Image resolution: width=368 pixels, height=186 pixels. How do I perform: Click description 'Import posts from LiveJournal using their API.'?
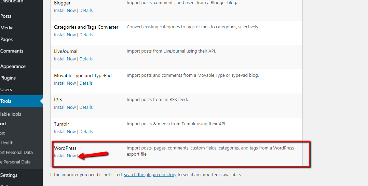[x=171, y=51]
